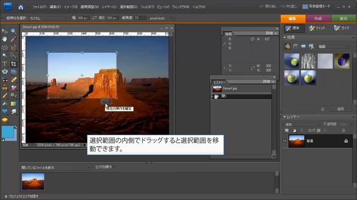Viewport: 357px width, 200px height.
Task: Create an adjustment layer
Action: (x=295, y=131)
